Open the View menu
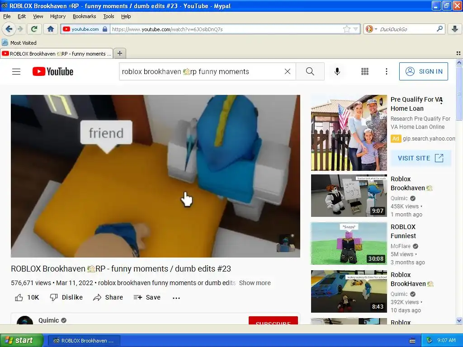This screenshot has height=347, width=463. tap(38, 16)
